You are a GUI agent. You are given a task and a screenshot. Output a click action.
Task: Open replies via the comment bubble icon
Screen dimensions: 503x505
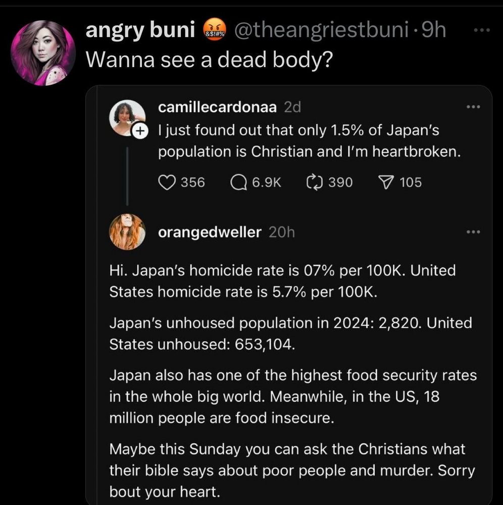pos(238,182)
